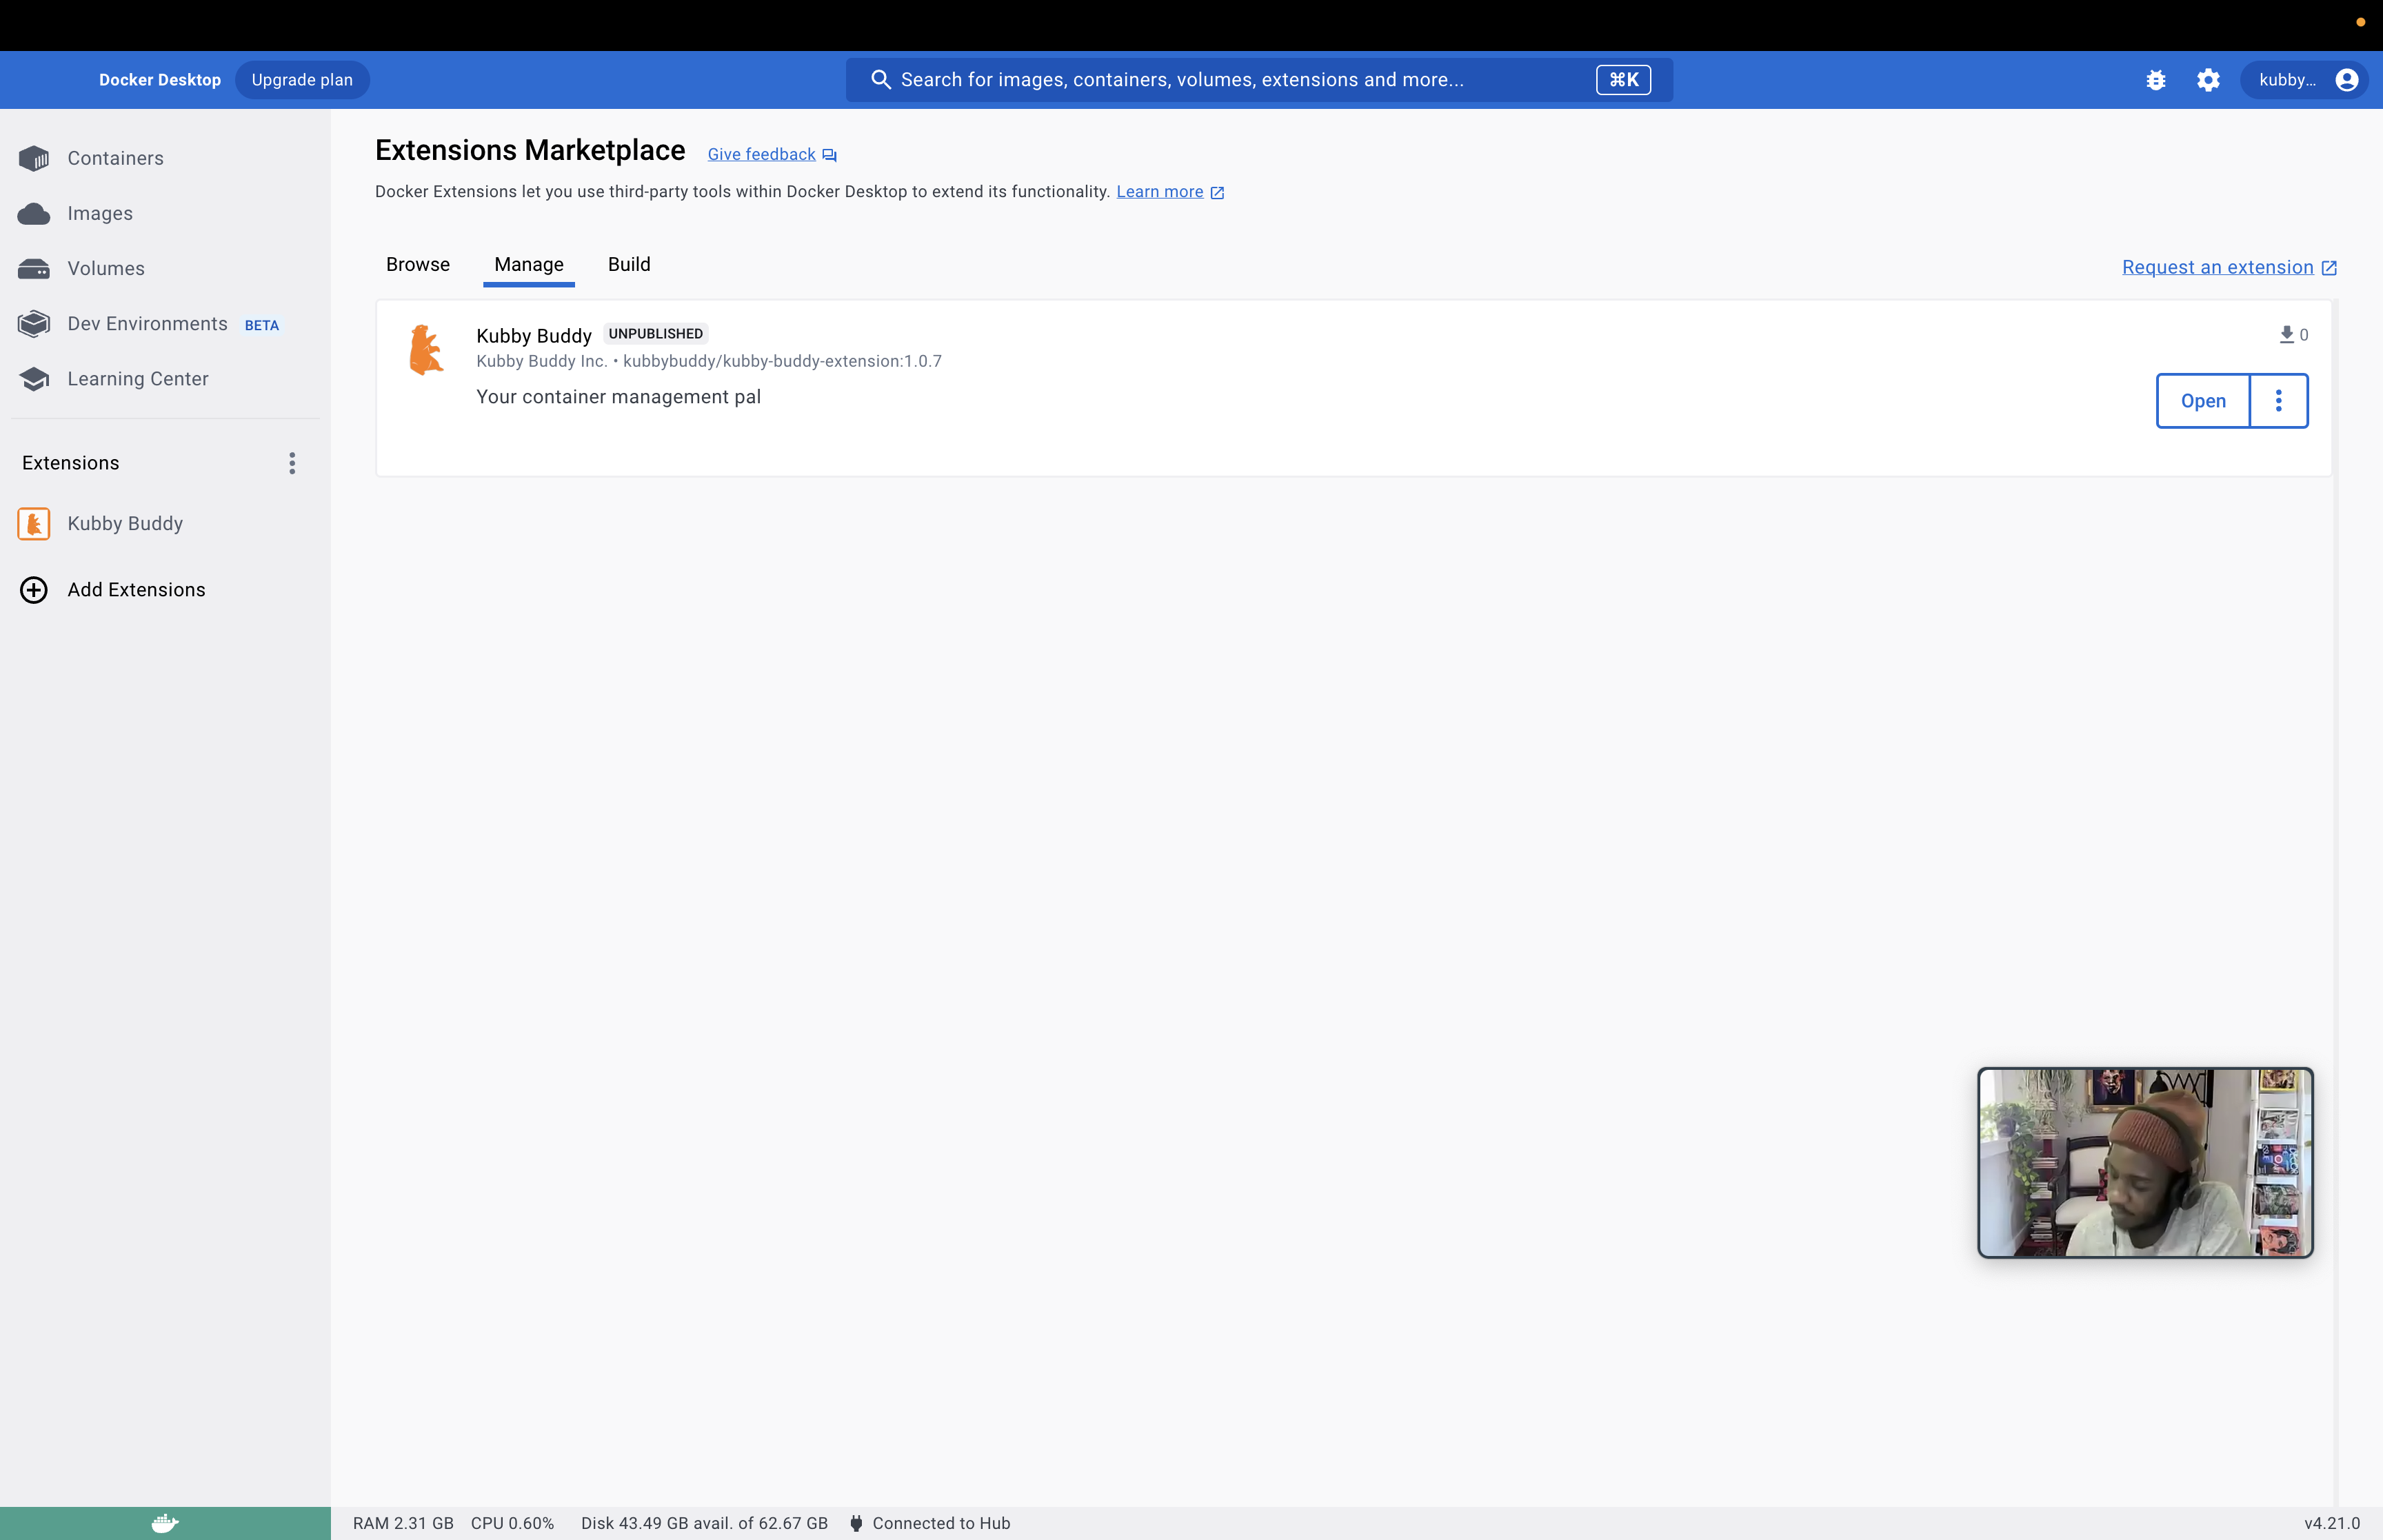The height and width of the screenshot is (1540, 2383).
Task: Open the bug report troubleshooter icon
Action: pyautogui.click(x=2156, y=80)
